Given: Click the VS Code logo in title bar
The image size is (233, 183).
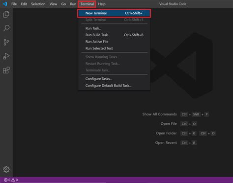Looking at the screenshot, I should point(5,4).
